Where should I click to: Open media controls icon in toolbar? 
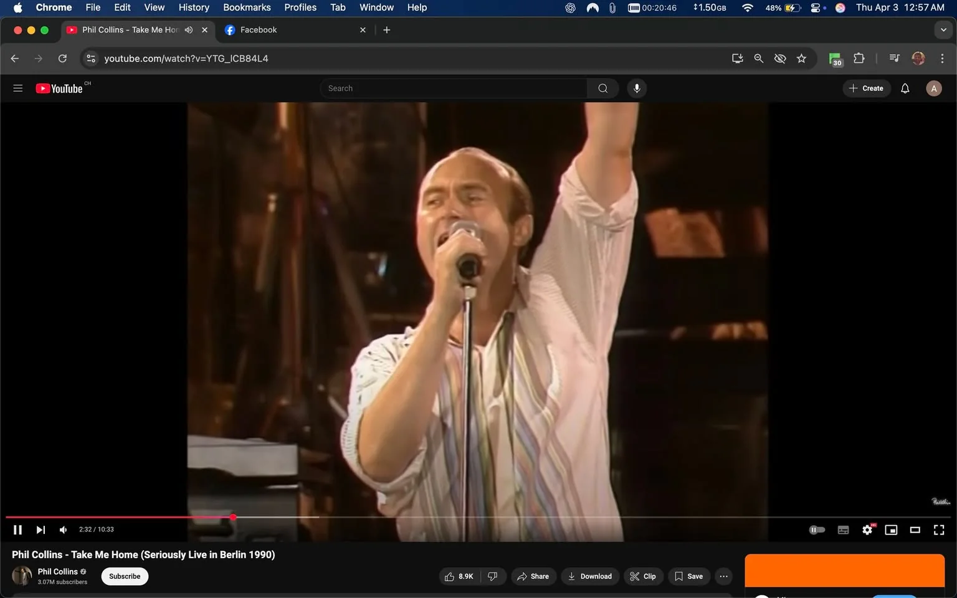(894, 59)
